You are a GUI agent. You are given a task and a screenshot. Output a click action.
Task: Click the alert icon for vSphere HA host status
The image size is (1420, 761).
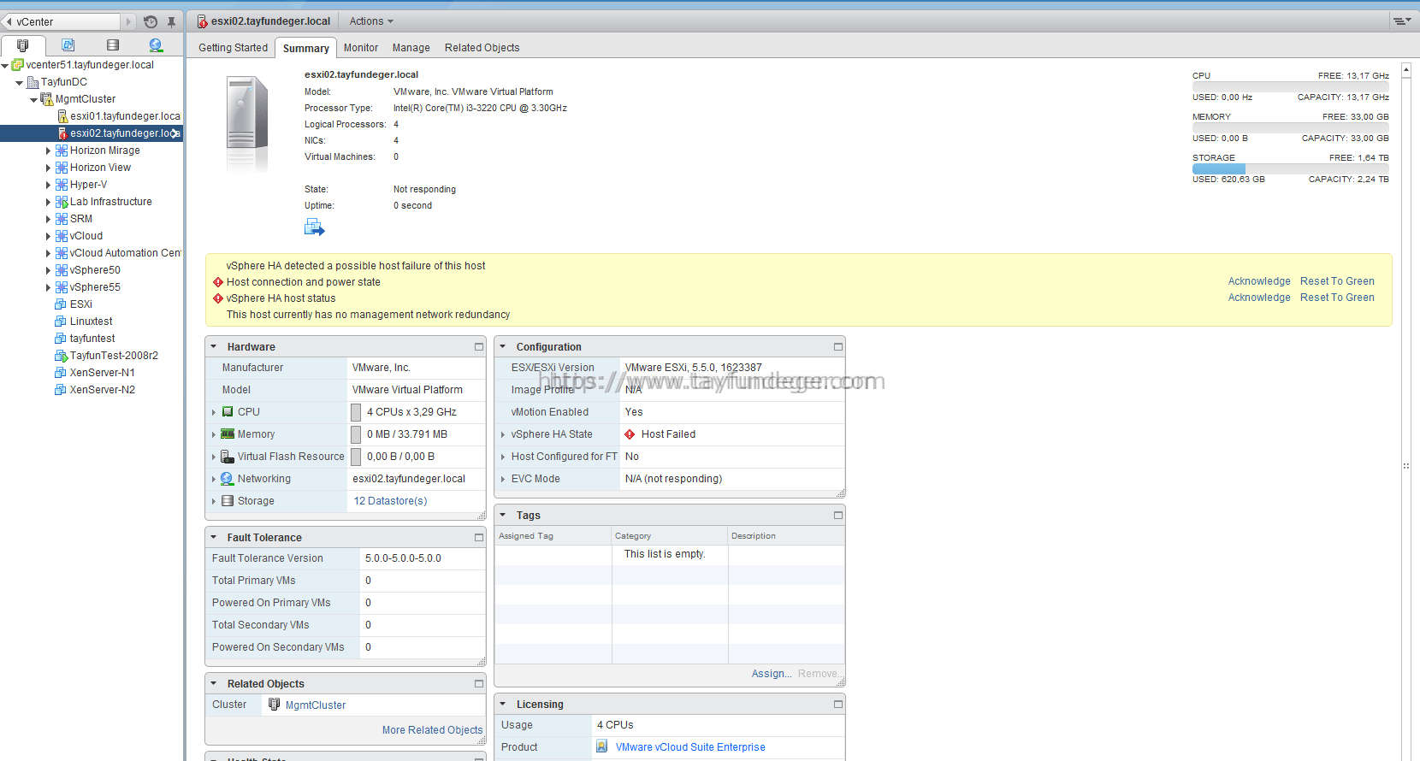coord(218,298)
